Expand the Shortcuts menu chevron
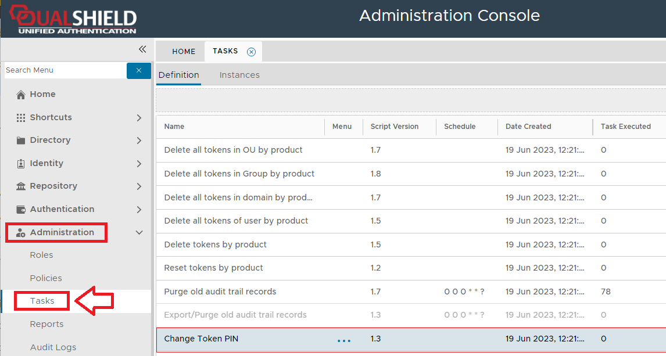Image resolution: width=666 pixels, height=356 pixels. 139,118
